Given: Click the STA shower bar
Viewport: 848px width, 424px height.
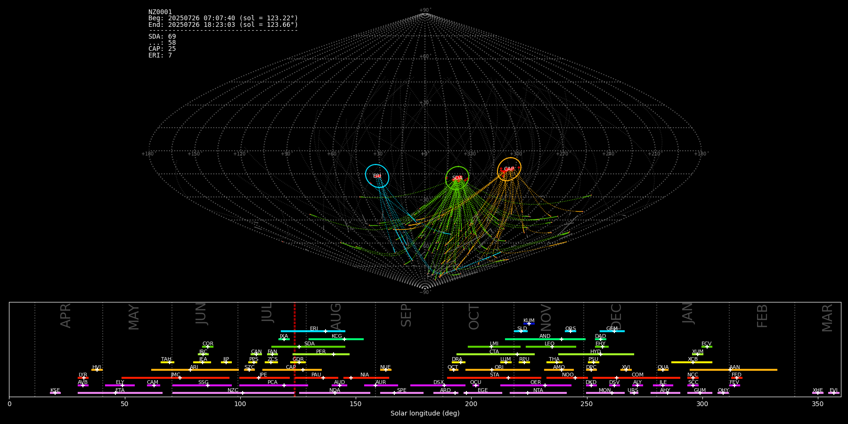Looking at the screenshot, I should pos(494,377).
